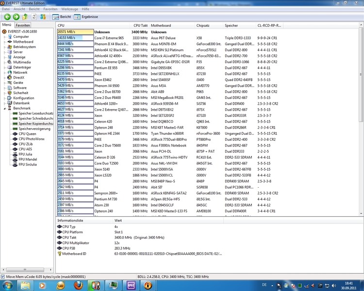Click the Konfiguration icon in tree
This screenshot has height=291, width=364.
(10, 98)
